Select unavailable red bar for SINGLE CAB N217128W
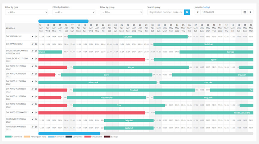The height and width of the screenshot is (144, 259). pos(92,60)
